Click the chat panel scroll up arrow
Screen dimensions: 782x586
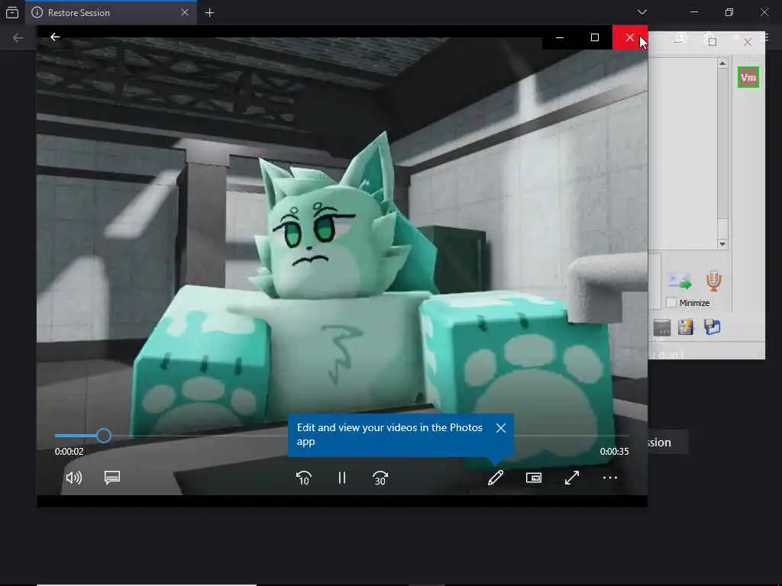pos(722,64)
